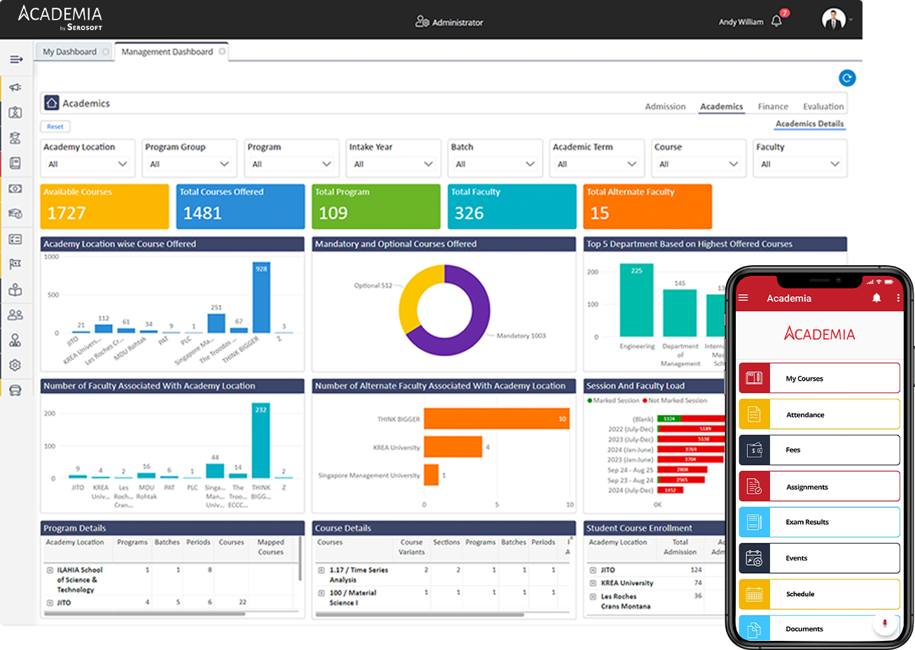Close the Management Dashboard tab

click(223, 52)
